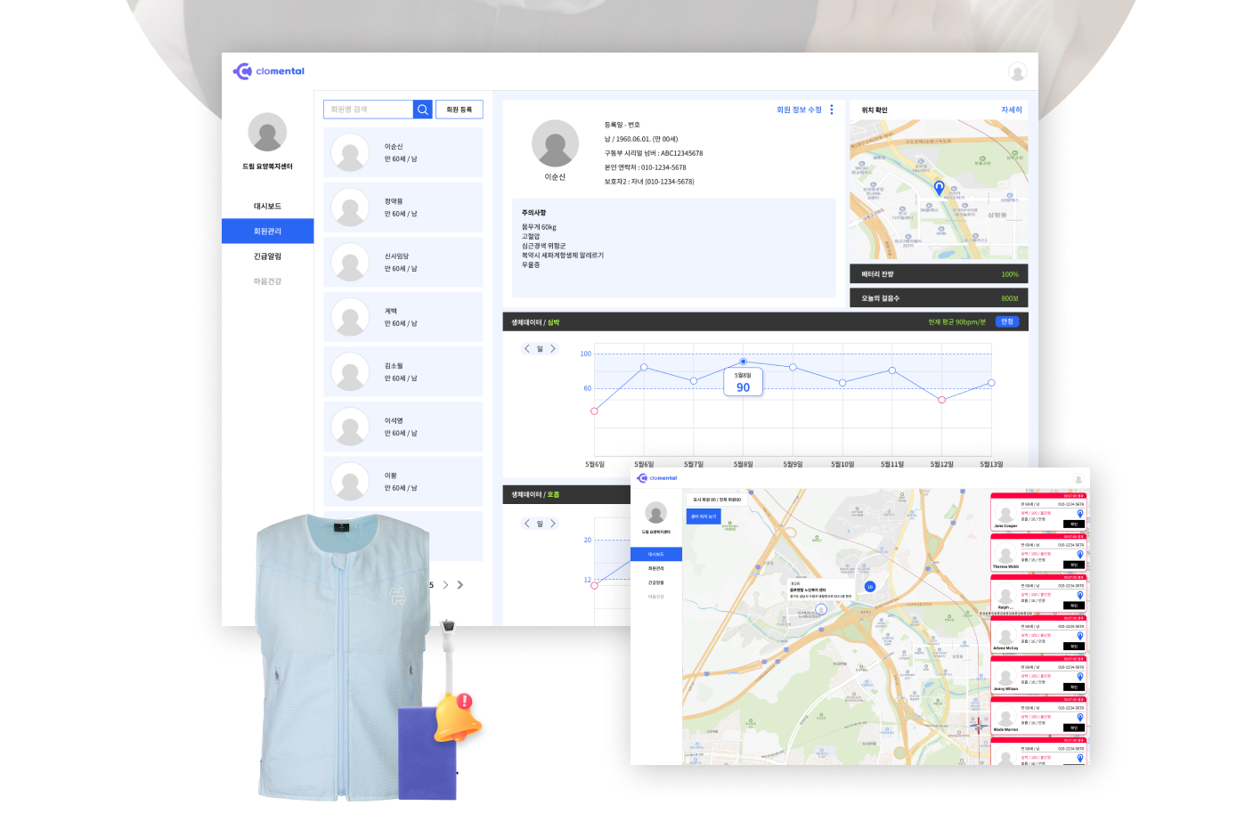Select 긴급알림 in the left sidebar

tap(267, 256)
